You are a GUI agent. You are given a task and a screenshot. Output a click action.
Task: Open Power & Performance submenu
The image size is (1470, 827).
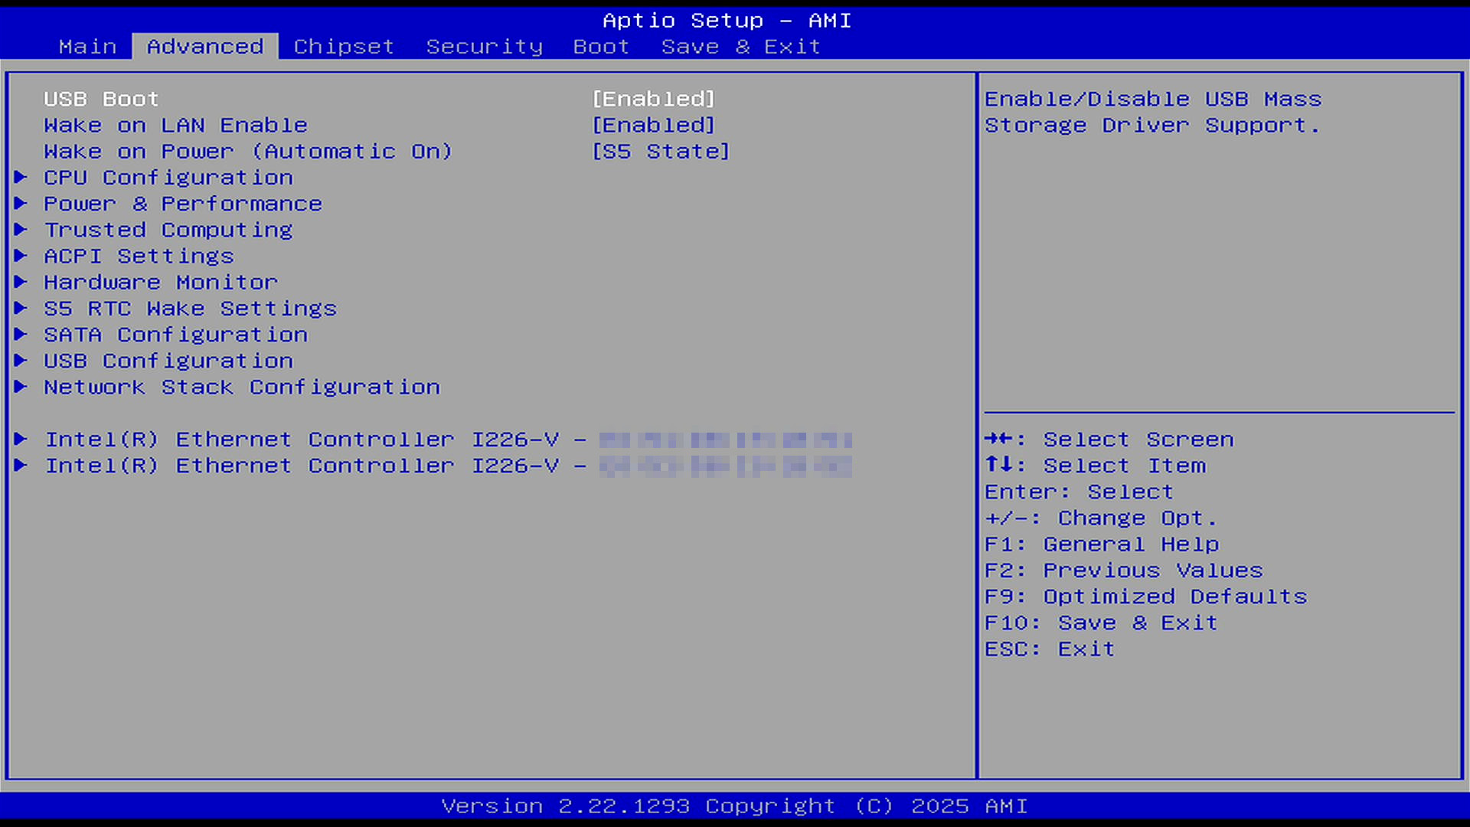183,204
